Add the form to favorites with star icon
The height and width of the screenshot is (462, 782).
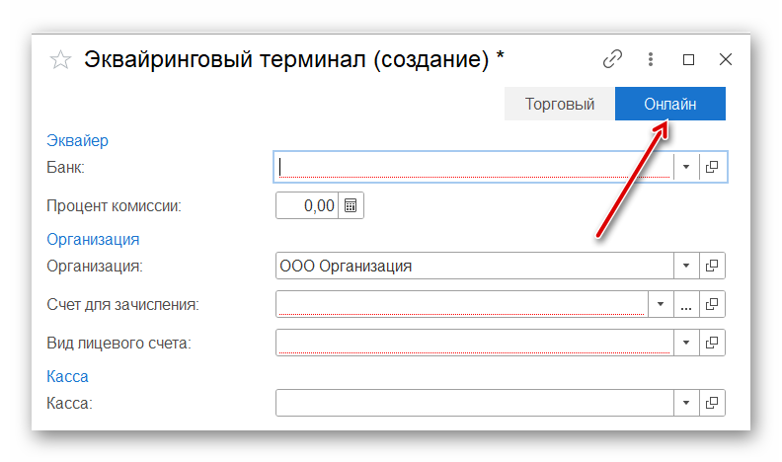pos(60,60)
